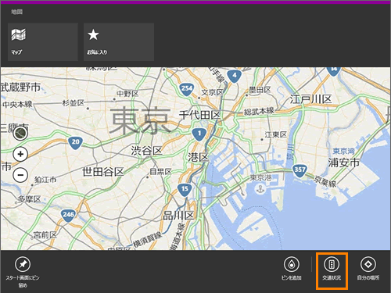
Task: Select the 東京港 anchor port icon
Action: 260,188
